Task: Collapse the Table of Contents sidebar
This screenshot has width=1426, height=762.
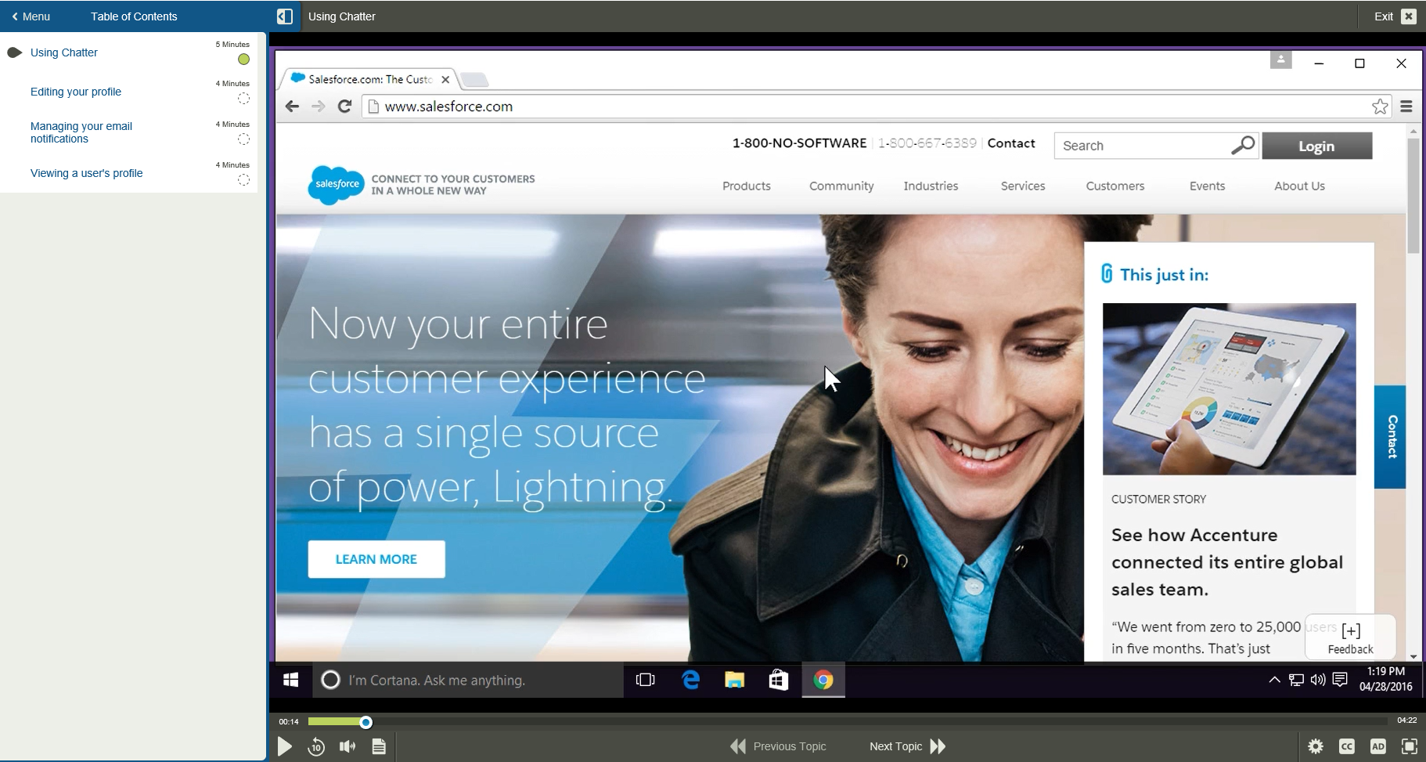Action: (285, 16)
